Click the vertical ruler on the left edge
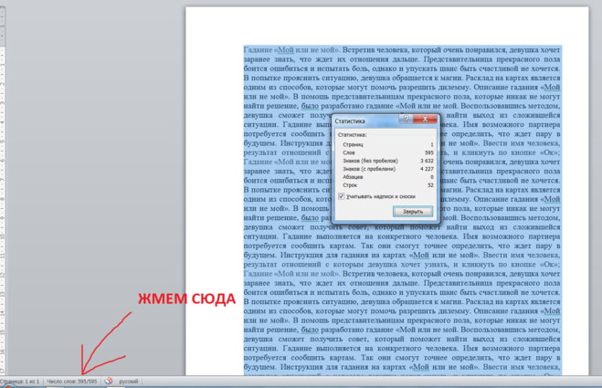 (x=4, y=183)
